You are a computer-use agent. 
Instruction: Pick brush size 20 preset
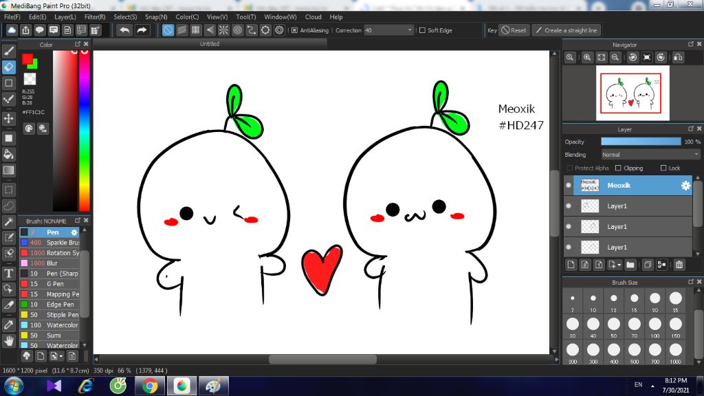coord(654,301)
